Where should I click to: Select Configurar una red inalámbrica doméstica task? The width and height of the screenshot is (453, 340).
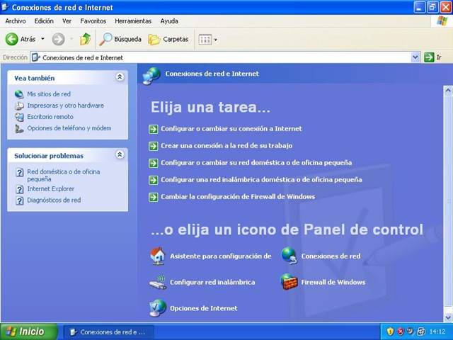[x=261, y=180]
